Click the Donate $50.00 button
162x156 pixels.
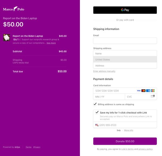125,141
